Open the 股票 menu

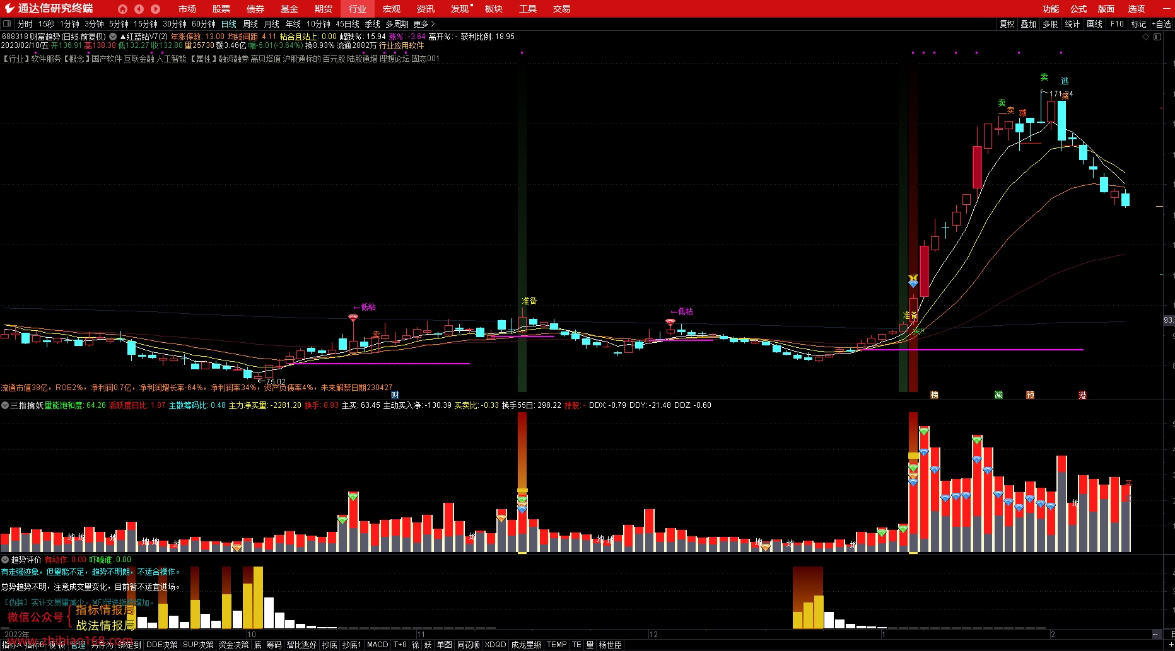pos(221,9)
